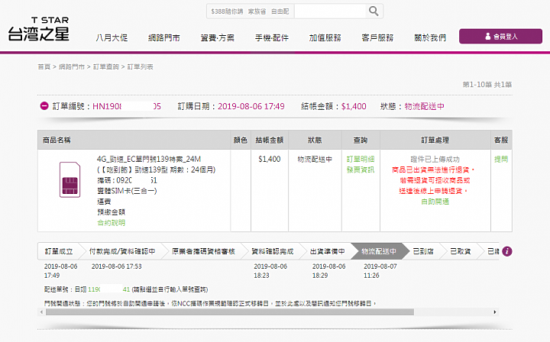Click the horizontal scrollbar right arrow
The image size is (550, 342).
pos(495,312)
